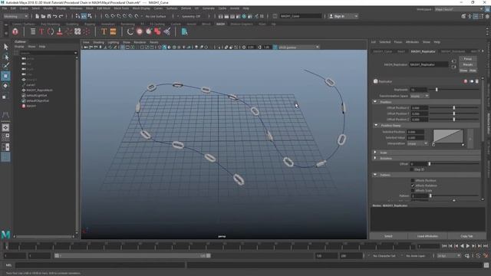Select the Scale tool in toolbox
Image resolution: width=491 pixels, height=276 pixels.
coord(5,97)
